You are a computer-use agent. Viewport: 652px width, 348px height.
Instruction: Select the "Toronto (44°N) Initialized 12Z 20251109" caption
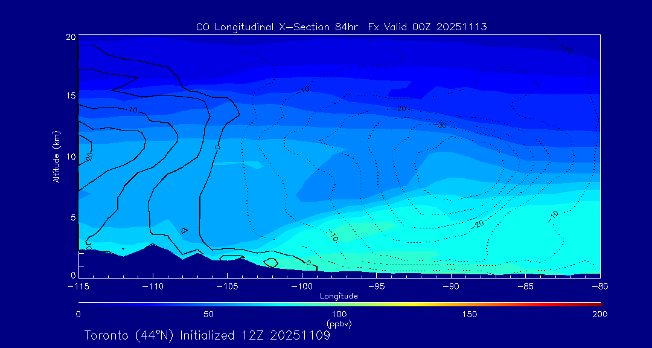tap(207, 335)
